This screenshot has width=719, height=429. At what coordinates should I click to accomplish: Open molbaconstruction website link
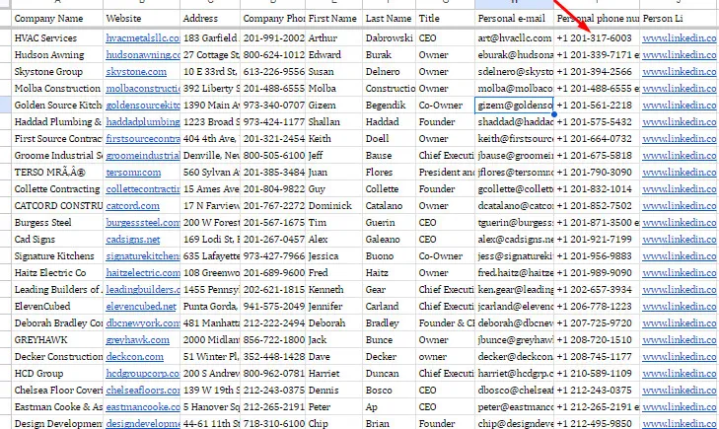143,89
